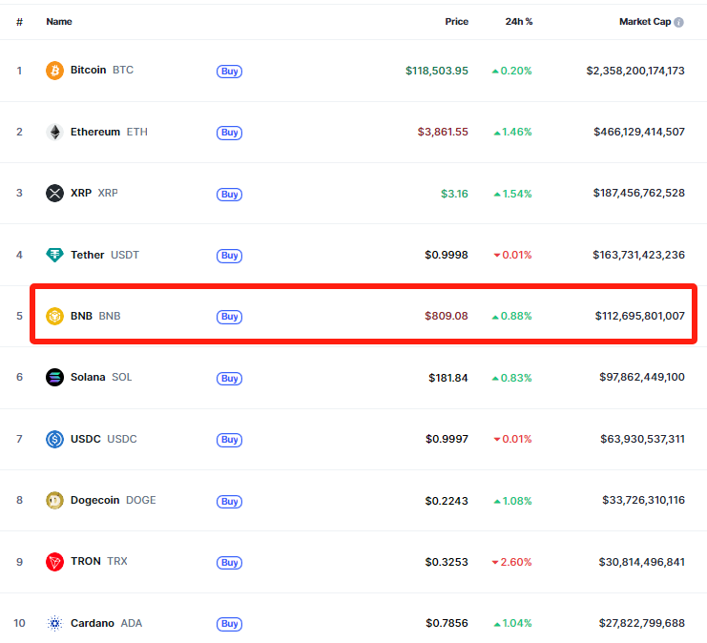Sort by the 24h % column header
The image size is (707, 643).
(x=518, y=22)
